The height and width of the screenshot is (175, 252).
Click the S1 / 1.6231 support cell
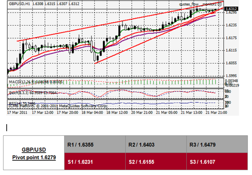click(94, 161)
